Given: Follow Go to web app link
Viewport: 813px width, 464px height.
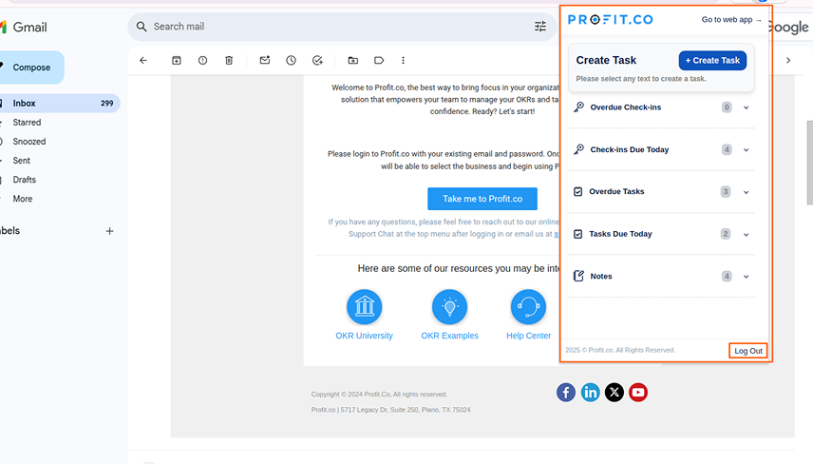Looking at the screenshot, I should click(731, 20).
